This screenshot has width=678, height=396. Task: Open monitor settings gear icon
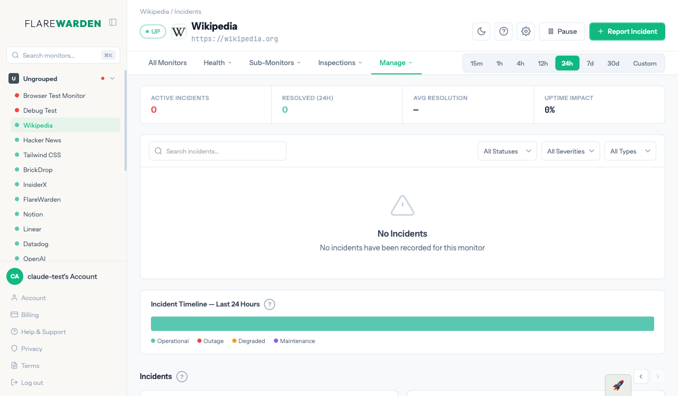pyautogui.click(x=525, y=31)
